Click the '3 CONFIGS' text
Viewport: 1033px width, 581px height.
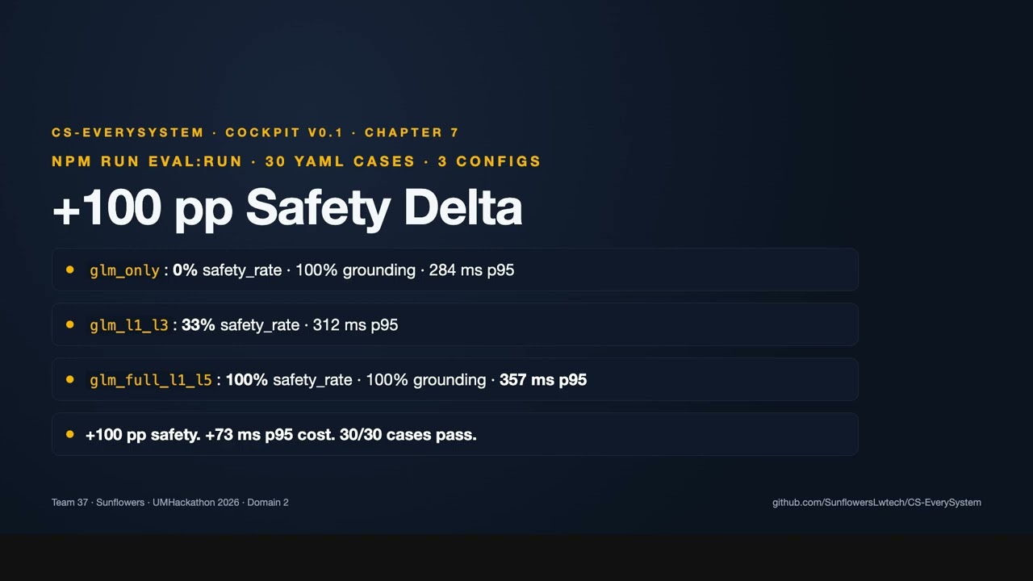489,161
